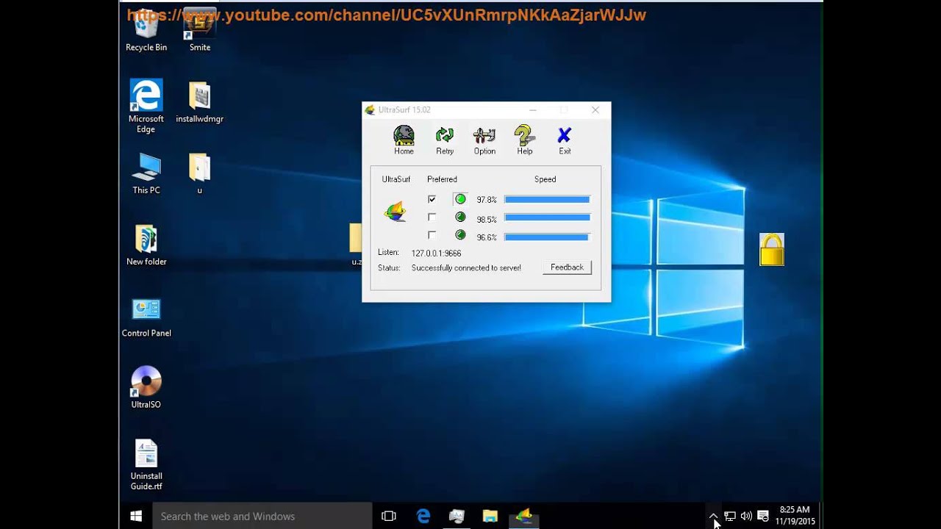Image resolution: width=941 pixels, height=529 pixels.
Task: Click the 98.5% speed bar
Action: pos(547,217)
